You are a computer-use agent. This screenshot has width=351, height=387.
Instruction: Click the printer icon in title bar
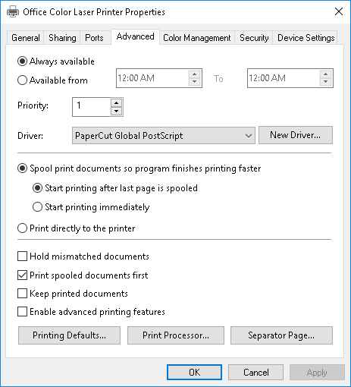13,11
